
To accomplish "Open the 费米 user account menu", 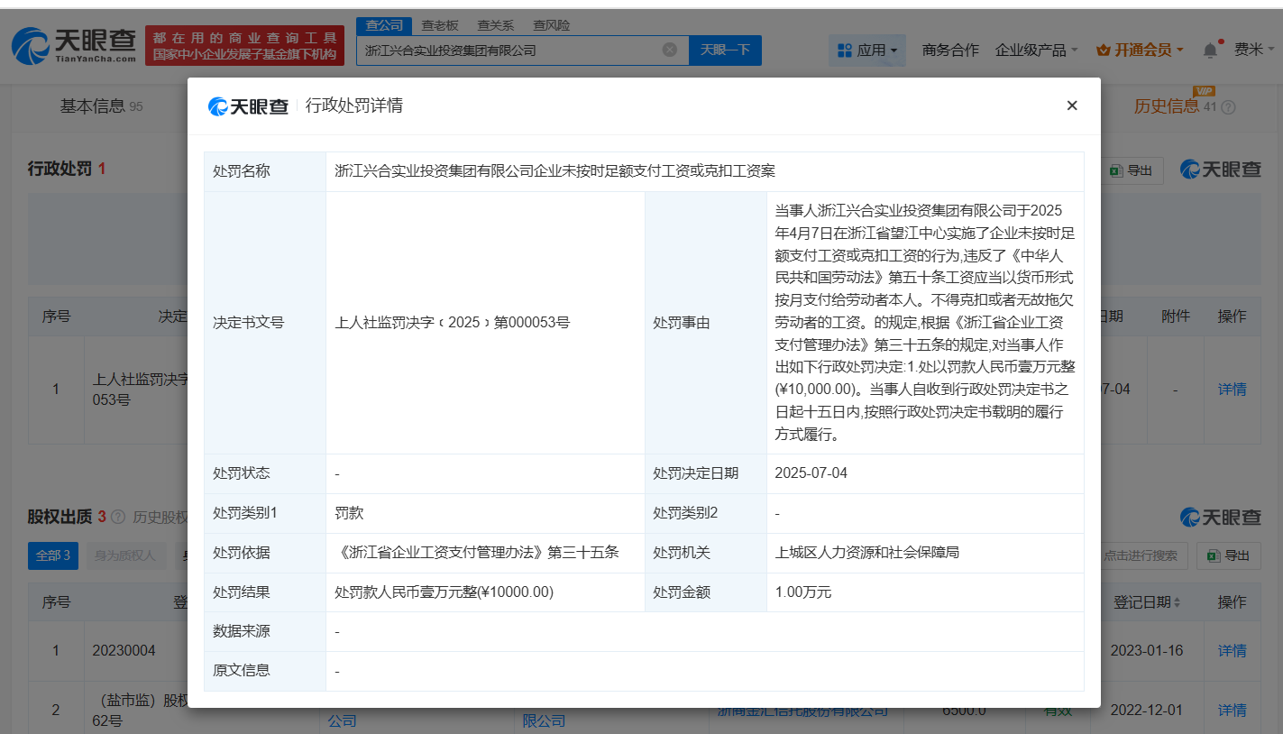I will click(x=1253, y=50).
